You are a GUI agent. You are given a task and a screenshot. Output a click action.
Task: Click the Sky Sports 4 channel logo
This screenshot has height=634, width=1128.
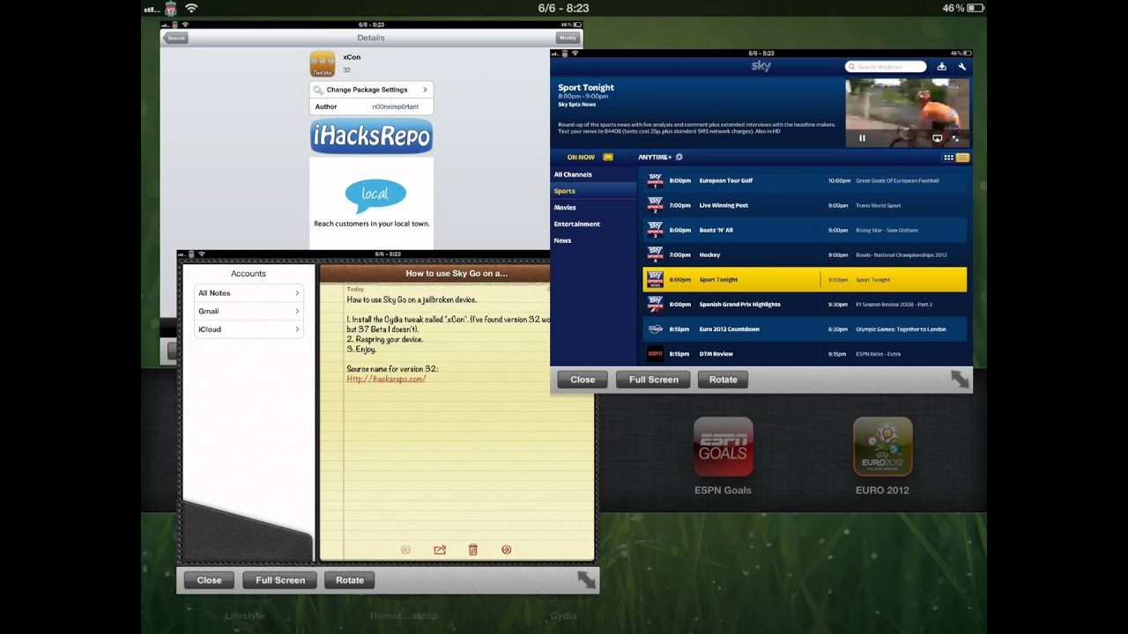pos(655,254)
